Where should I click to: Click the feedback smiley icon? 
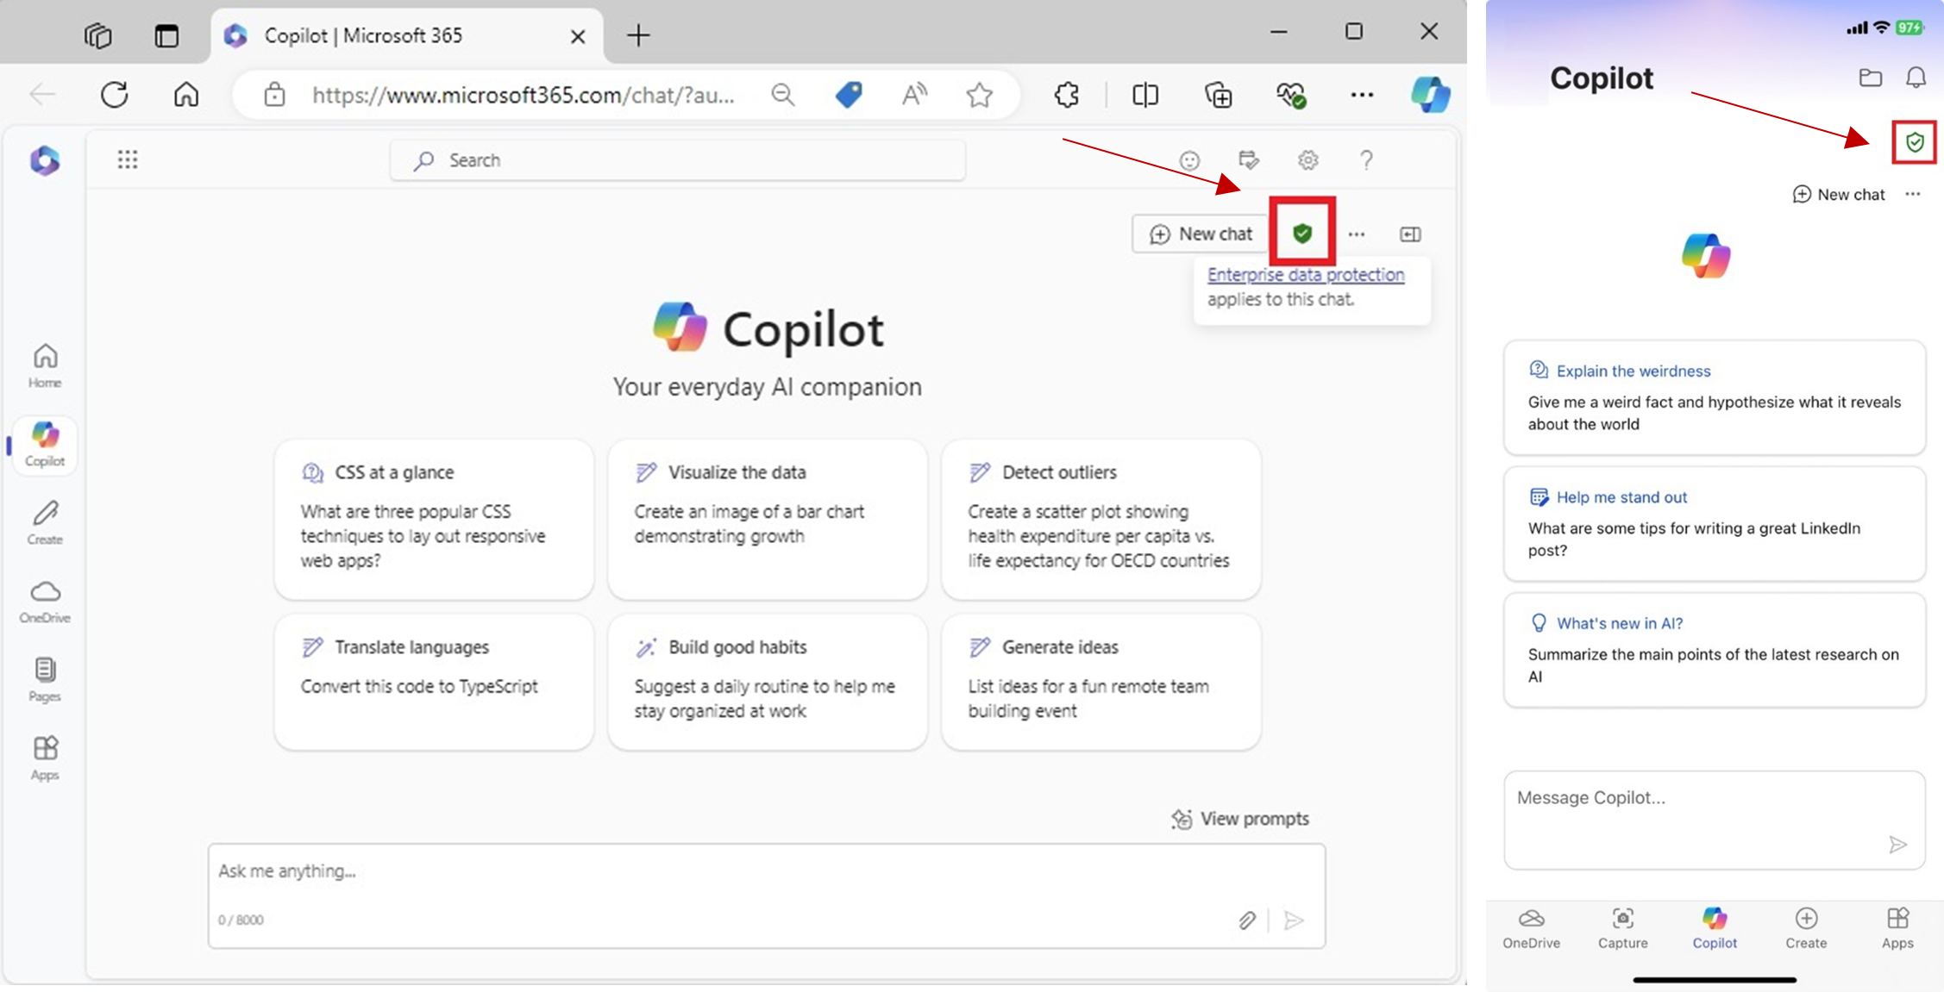[x=1189, y=160]
